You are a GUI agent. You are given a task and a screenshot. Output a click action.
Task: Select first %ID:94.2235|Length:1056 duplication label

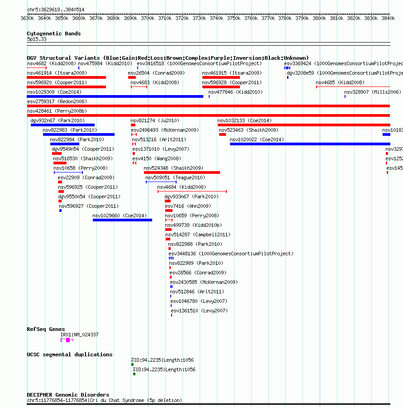tap(162, 360)
